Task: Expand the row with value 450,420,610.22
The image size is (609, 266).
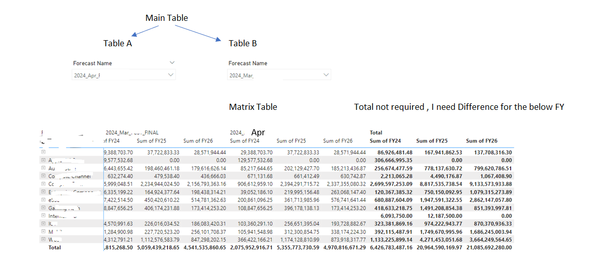Action: pos(43,200)
